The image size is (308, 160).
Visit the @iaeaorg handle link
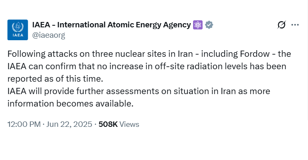point(48,35)
